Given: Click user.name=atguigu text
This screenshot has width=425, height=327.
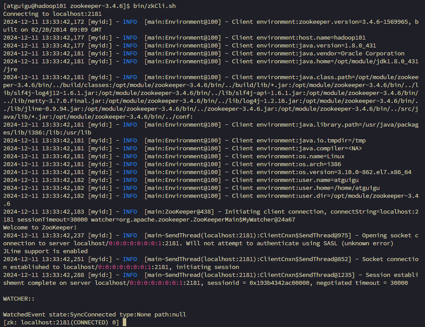Looking at the screenshot, I should point(329,180).
